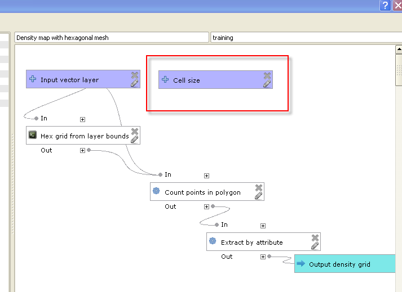Click scrollbar up arrow

[x=399, y=50]
